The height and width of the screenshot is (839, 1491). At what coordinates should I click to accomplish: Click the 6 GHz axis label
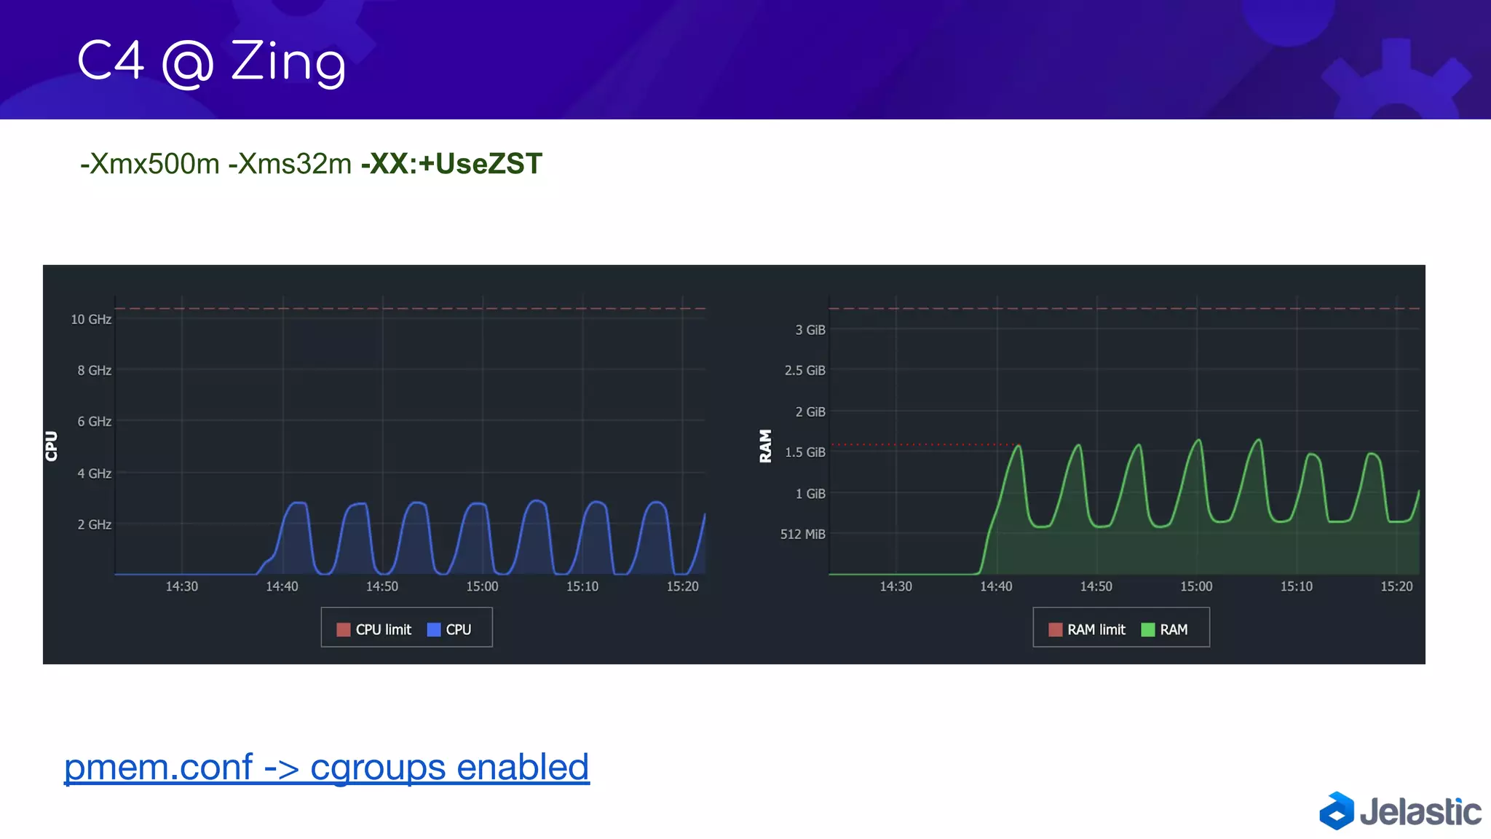click(95, 422)
